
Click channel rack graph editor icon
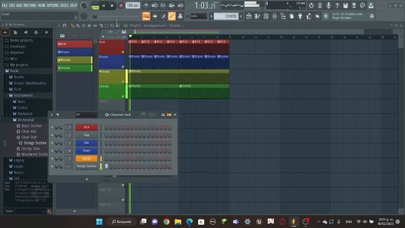163,115
